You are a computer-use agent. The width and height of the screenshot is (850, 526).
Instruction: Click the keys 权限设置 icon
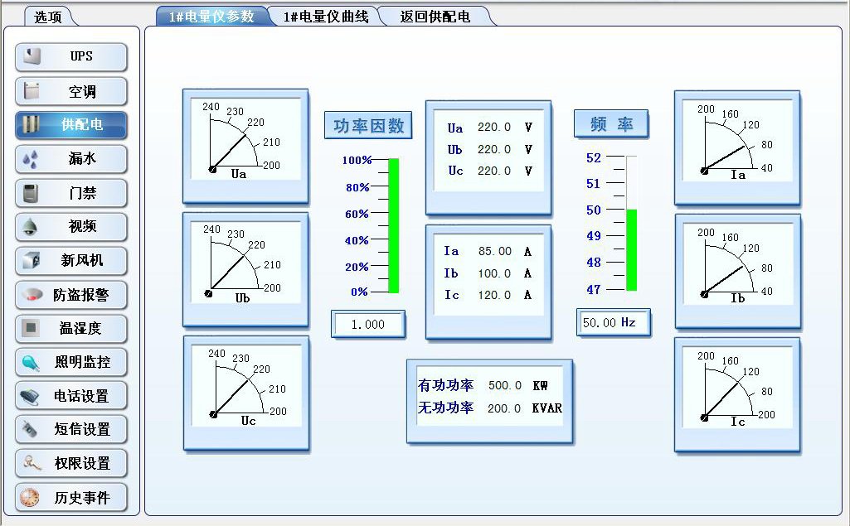[x=32, y=463]
